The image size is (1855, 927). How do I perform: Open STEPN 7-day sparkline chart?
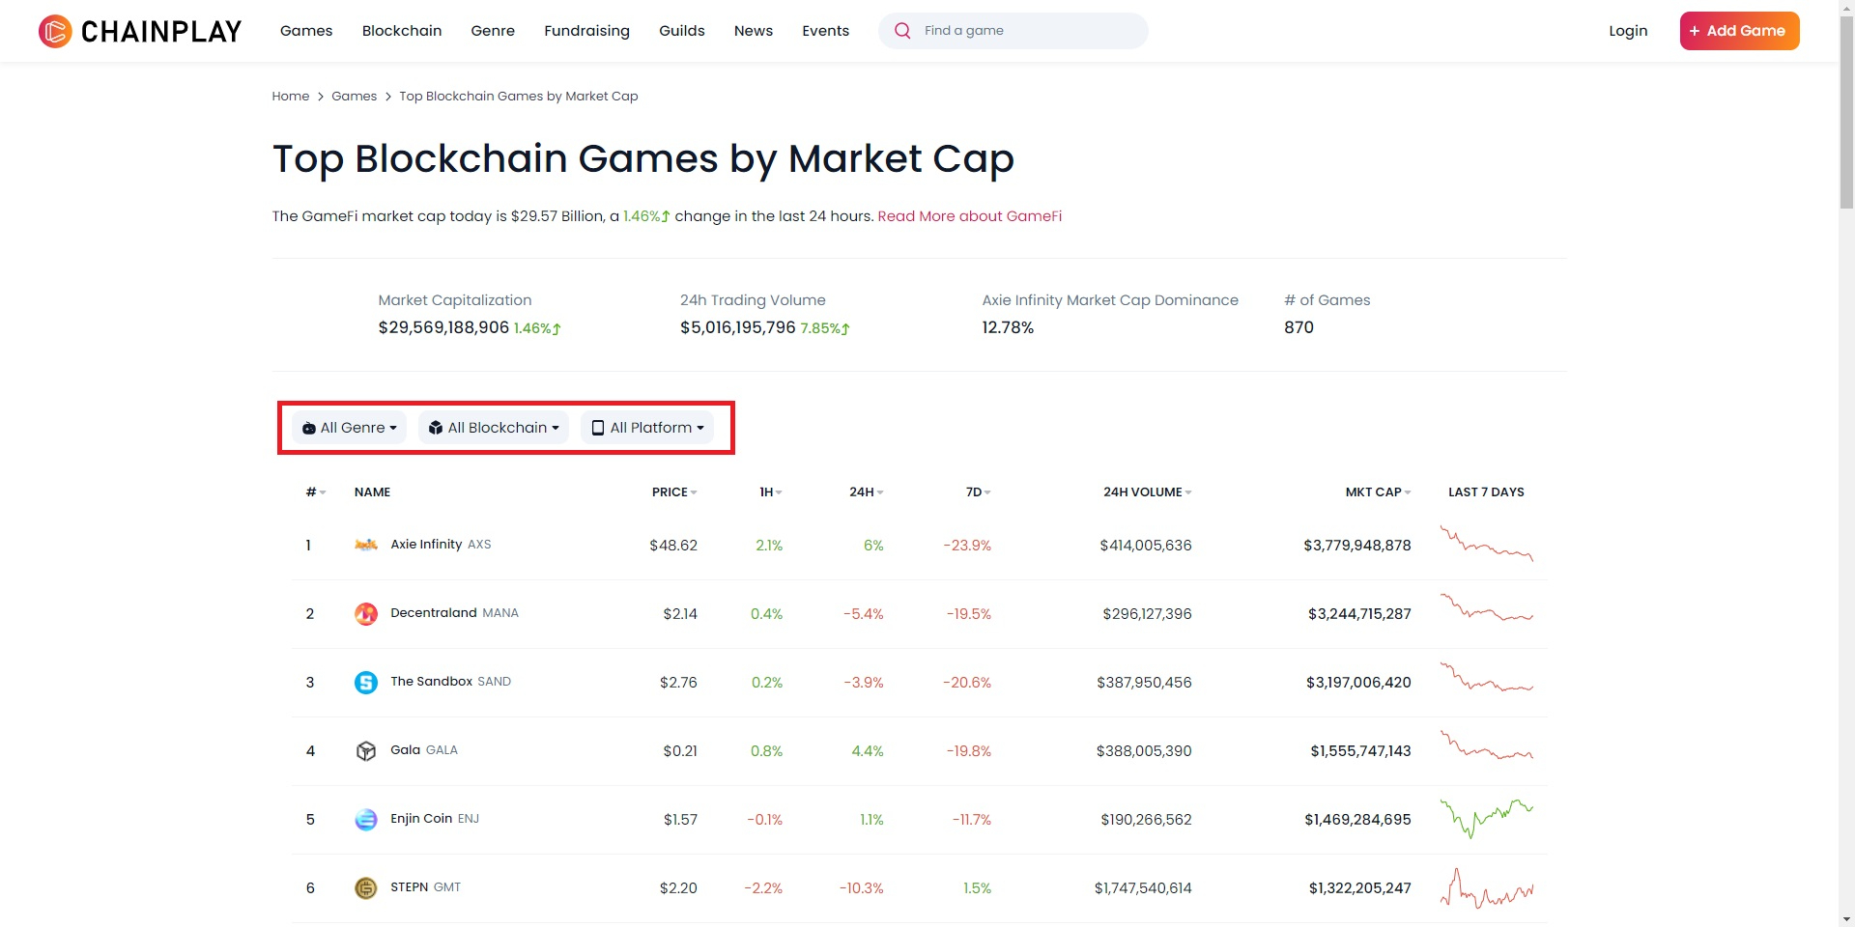click(1487, 888)
